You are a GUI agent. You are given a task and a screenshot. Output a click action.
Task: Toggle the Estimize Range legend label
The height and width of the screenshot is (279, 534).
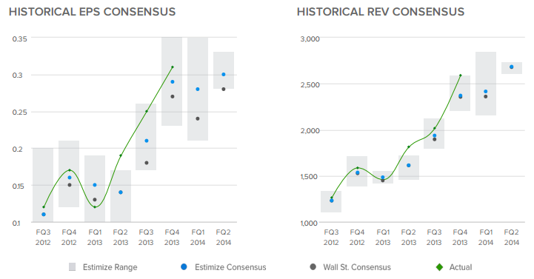[110, 267]
